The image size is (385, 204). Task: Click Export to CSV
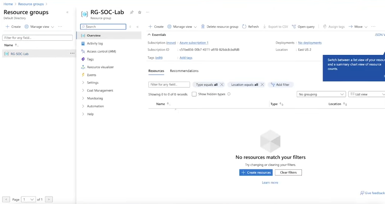coord(275,26)
